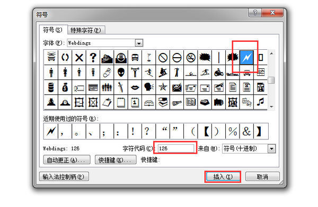Select the stacked coins barrel symbol
This screenshot has width=318, height=207.
click(x=51, y=87)
